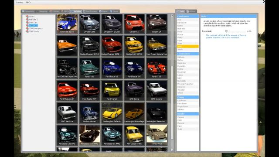Image resolution: width=279 pixels, height=157 pixels.
Task: Collapse the Constraints tool category
Action: [x=187, y=17]
